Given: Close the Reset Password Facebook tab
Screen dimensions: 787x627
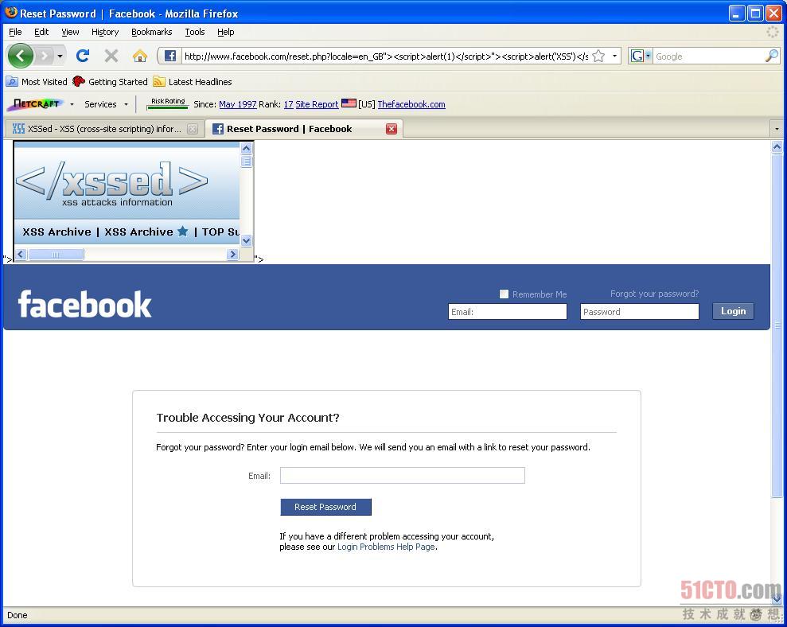Looking at the screenshot, I should click(392, 129).
